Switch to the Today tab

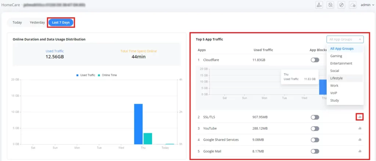tap(17, 22)
